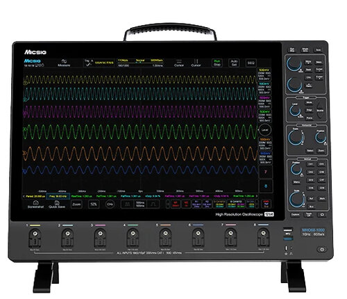Tap the on-screen Screenshot icon
Viewport: 347px width, 299px height.
pyautogui.click(x=35, y=204)
